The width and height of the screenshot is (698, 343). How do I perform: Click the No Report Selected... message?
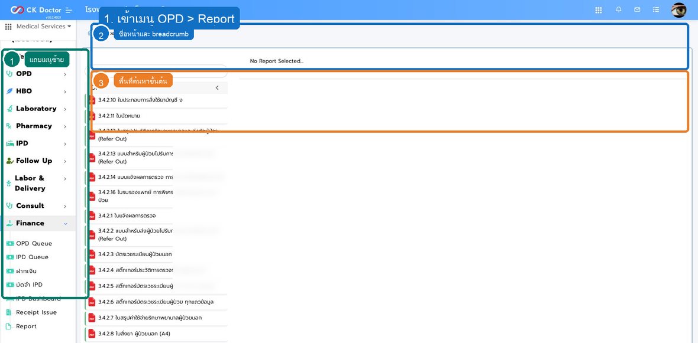pyautogui.click(x=276, y=61)
